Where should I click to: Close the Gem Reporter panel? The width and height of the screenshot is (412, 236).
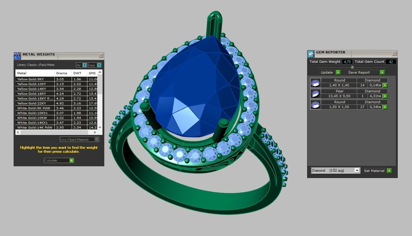394,54
